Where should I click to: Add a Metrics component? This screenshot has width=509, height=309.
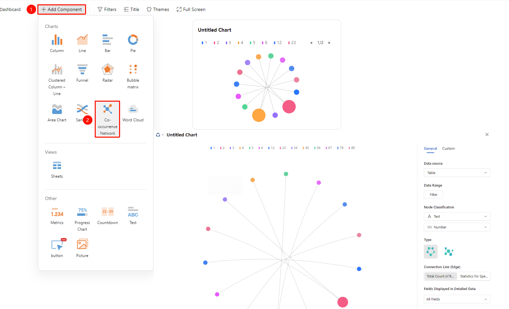point(57,212)
